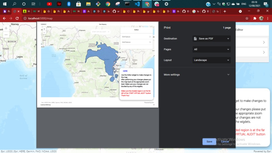Screen dimensions: 272x153
Task: Open Task View on the taskbar
Action: point(33,4)
